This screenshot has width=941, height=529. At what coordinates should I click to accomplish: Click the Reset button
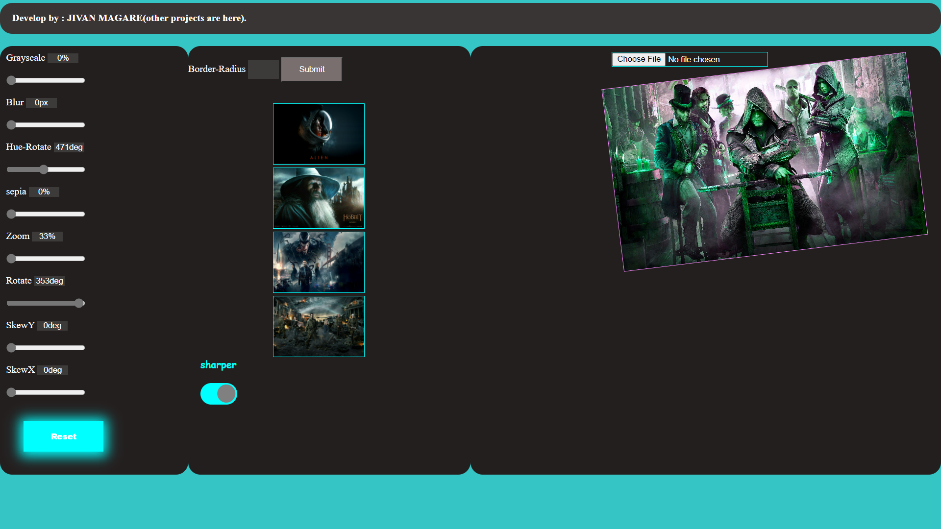click(x=63, y=436)
